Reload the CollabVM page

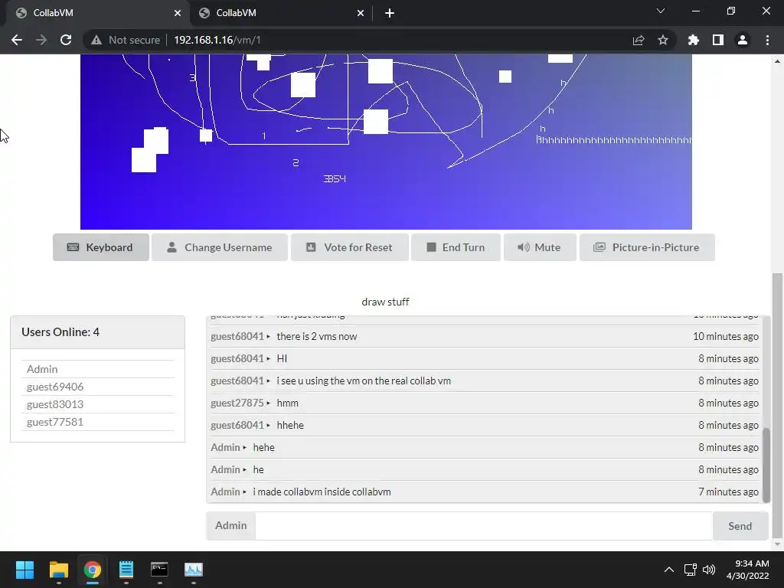pyautogui.click(x=66, y=40)
